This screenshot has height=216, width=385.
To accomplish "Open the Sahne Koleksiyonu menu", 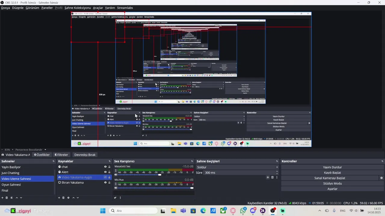I will coord(78,8).
